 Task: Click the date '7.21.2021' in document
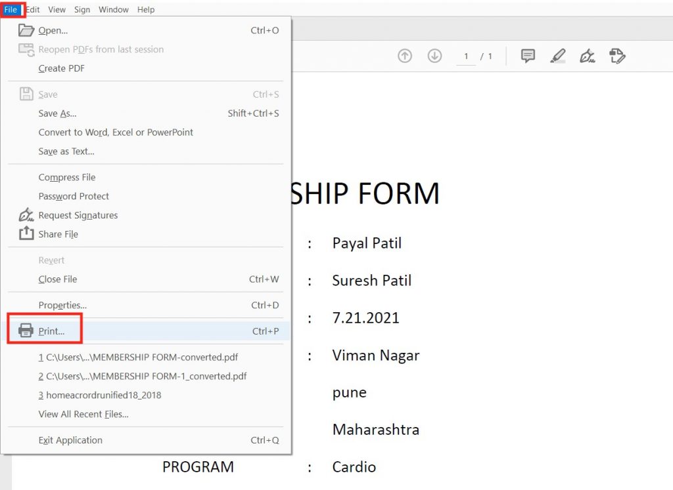point(365,318)
